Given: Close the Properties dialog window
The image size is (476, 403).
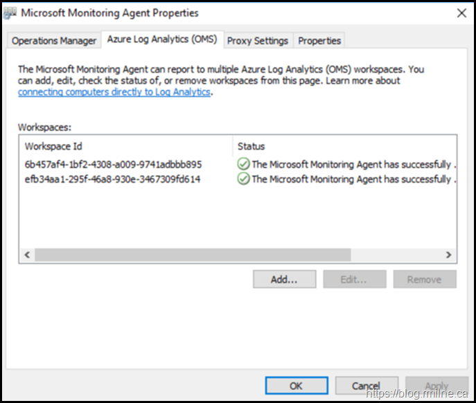Looking at the screenshot, I should 461,13.
